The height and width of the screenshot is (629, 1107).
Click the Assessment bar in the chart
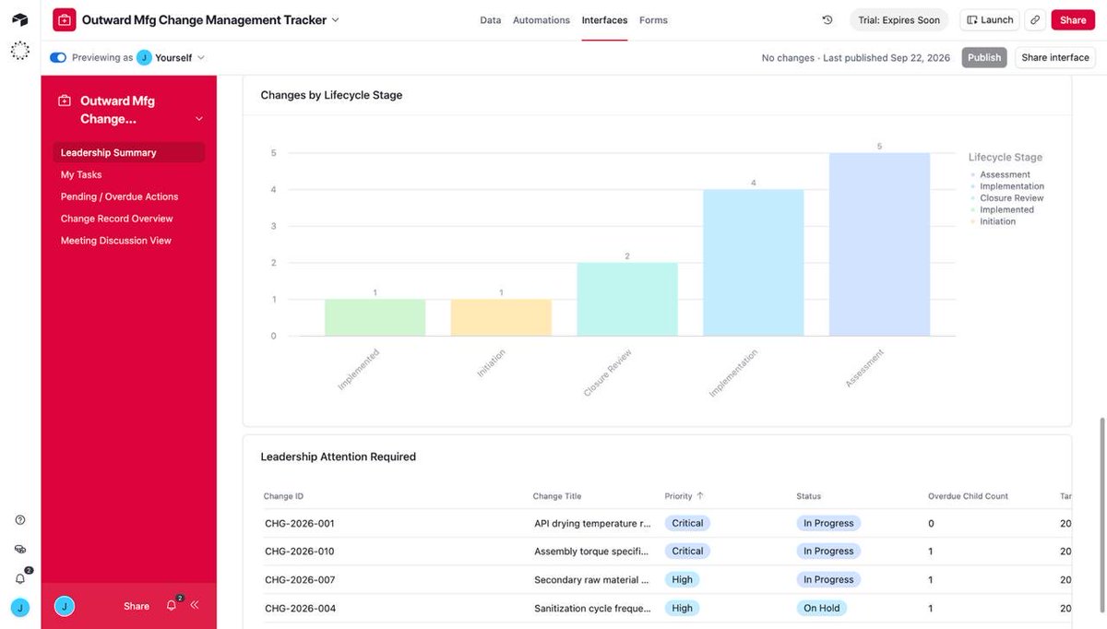pyautogui.click(x=879, y=244)
